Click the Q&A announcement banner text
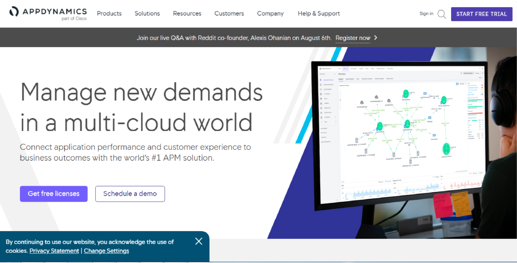517x263 pixels. click(x=234, y=38)
